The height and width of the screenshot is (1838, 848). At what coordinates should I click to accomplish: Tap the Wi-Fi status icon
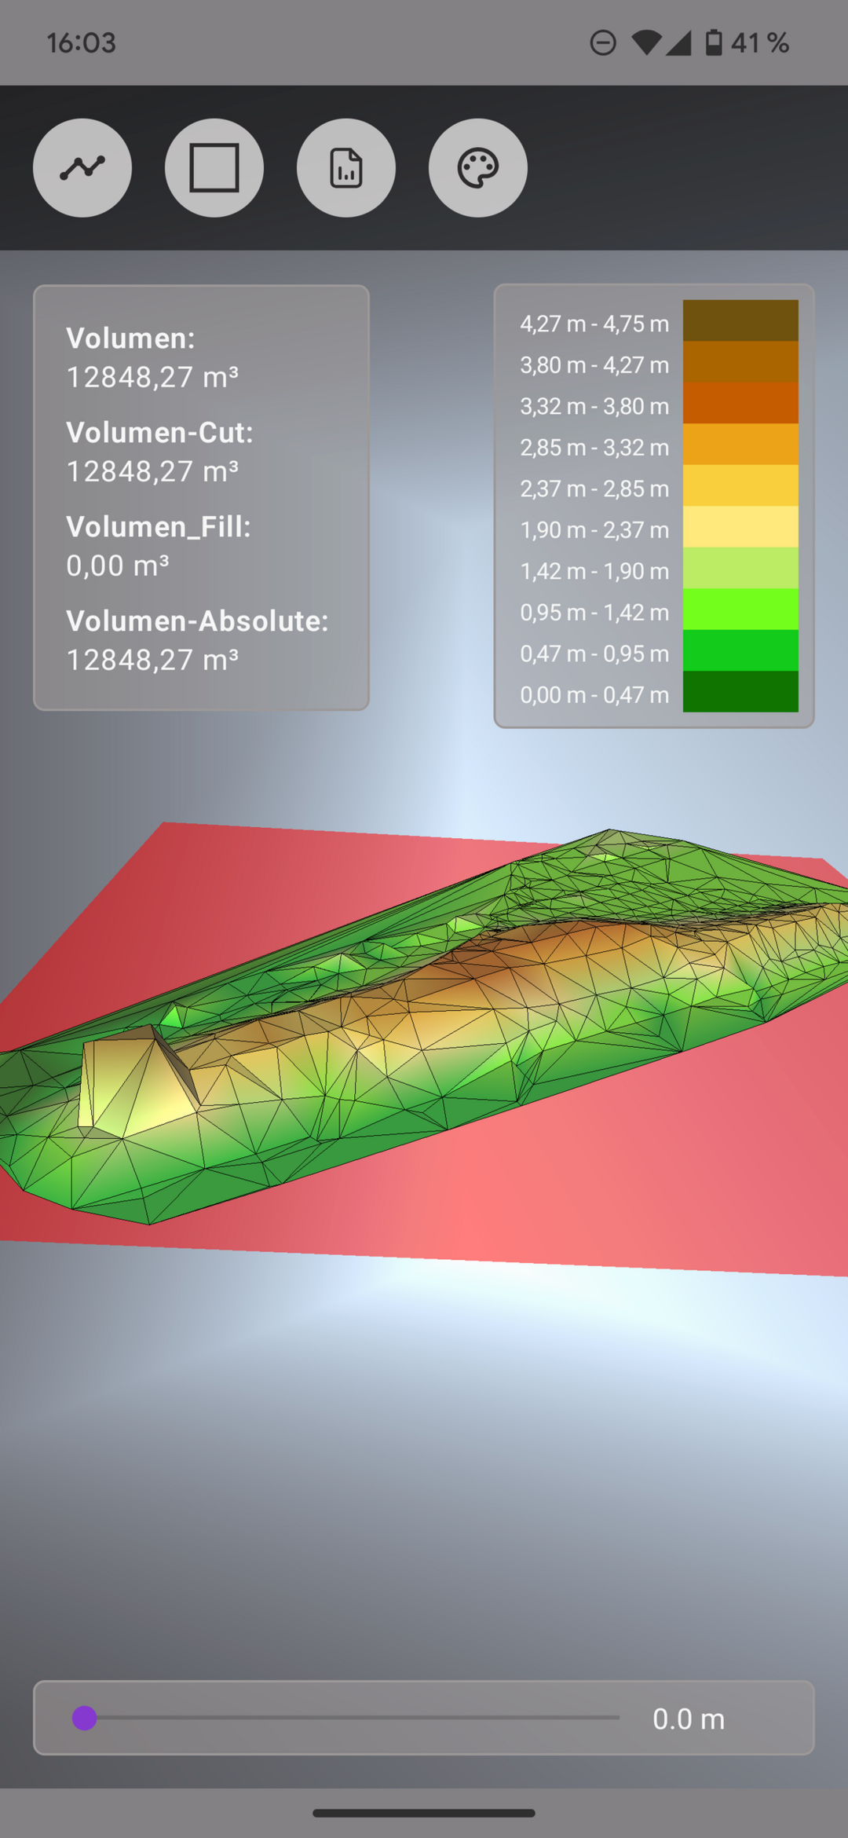point(645,42)
